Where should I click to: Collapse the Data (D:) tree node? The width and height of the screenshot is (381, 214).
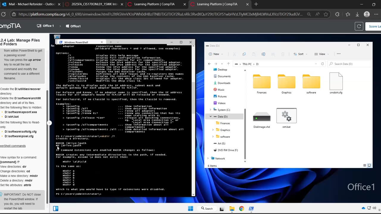pyautogui.click(x=210, y=117)
